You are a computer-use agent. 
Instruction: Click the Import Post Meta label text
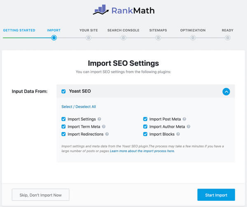[165, 119]
